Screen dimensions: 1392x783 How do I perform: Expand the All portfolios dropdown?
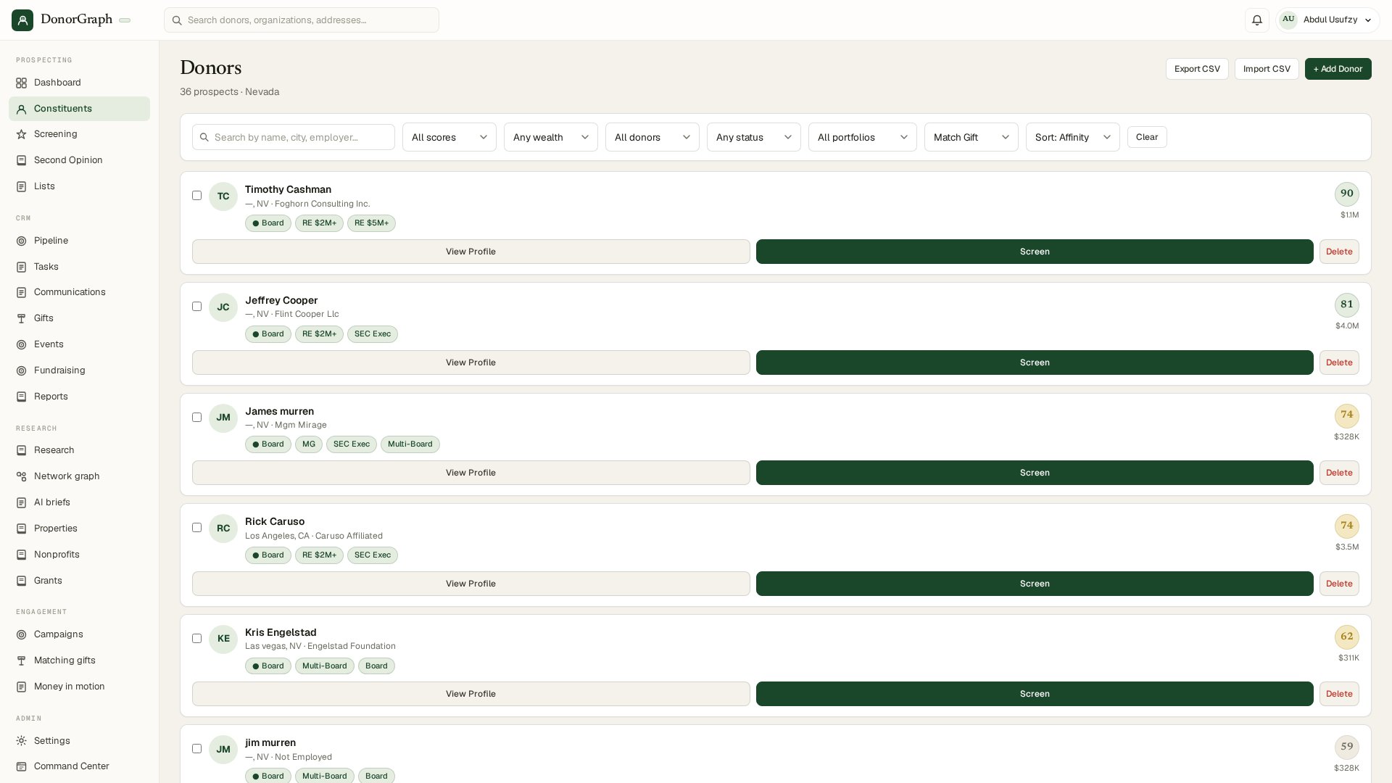(863, 137)
